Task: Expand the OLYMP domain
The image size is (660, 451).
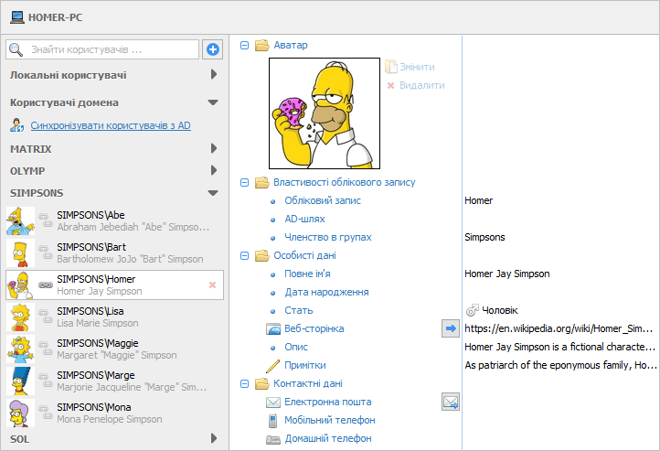Action: tap(213, 170)
